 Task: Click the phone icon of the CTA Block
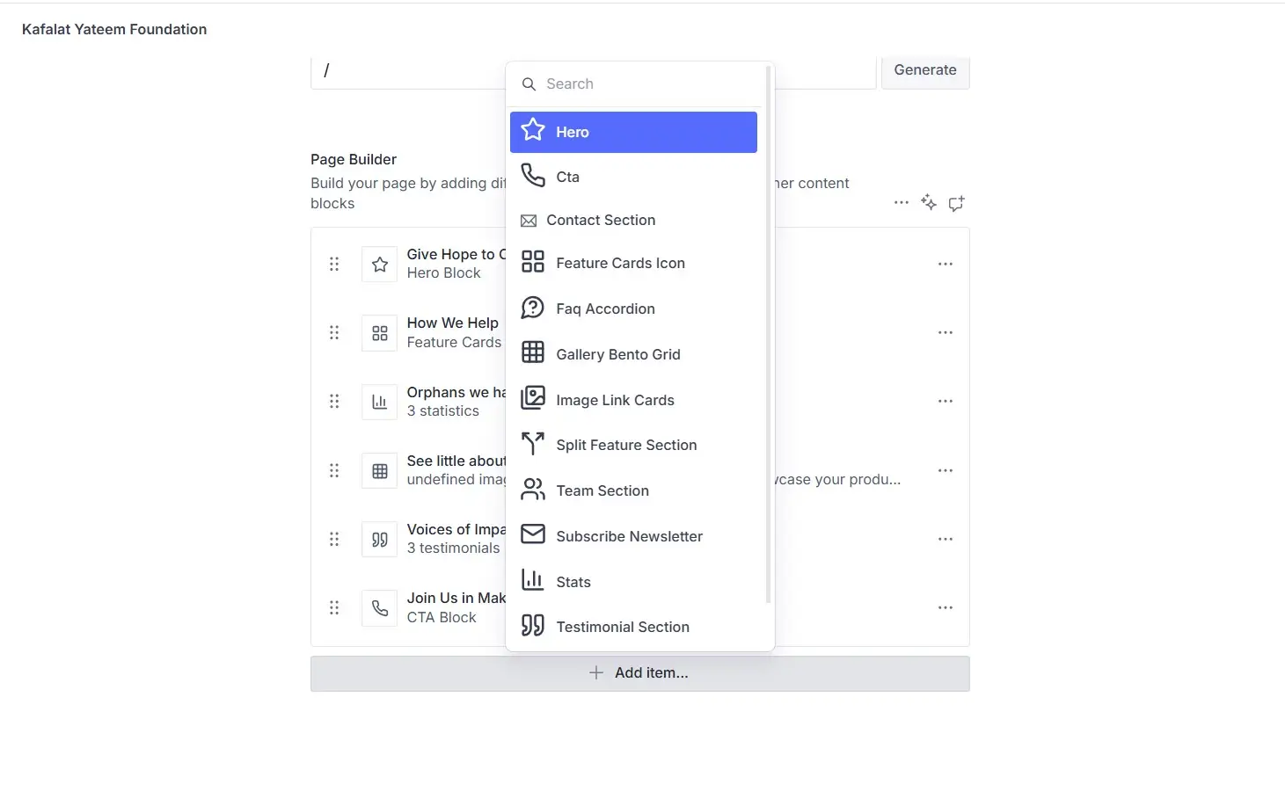click(x=380, y=608)
